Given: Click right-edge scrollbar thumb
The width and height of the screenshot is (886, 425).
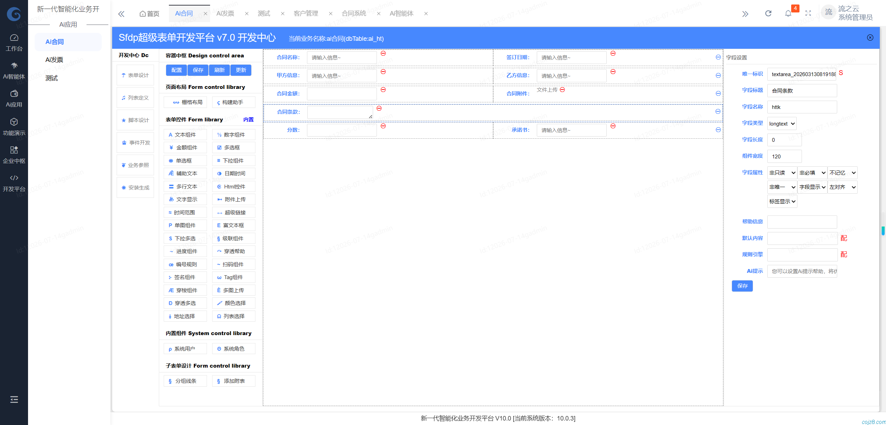Looking at the screenshot, I should click(x=883, y=231).
